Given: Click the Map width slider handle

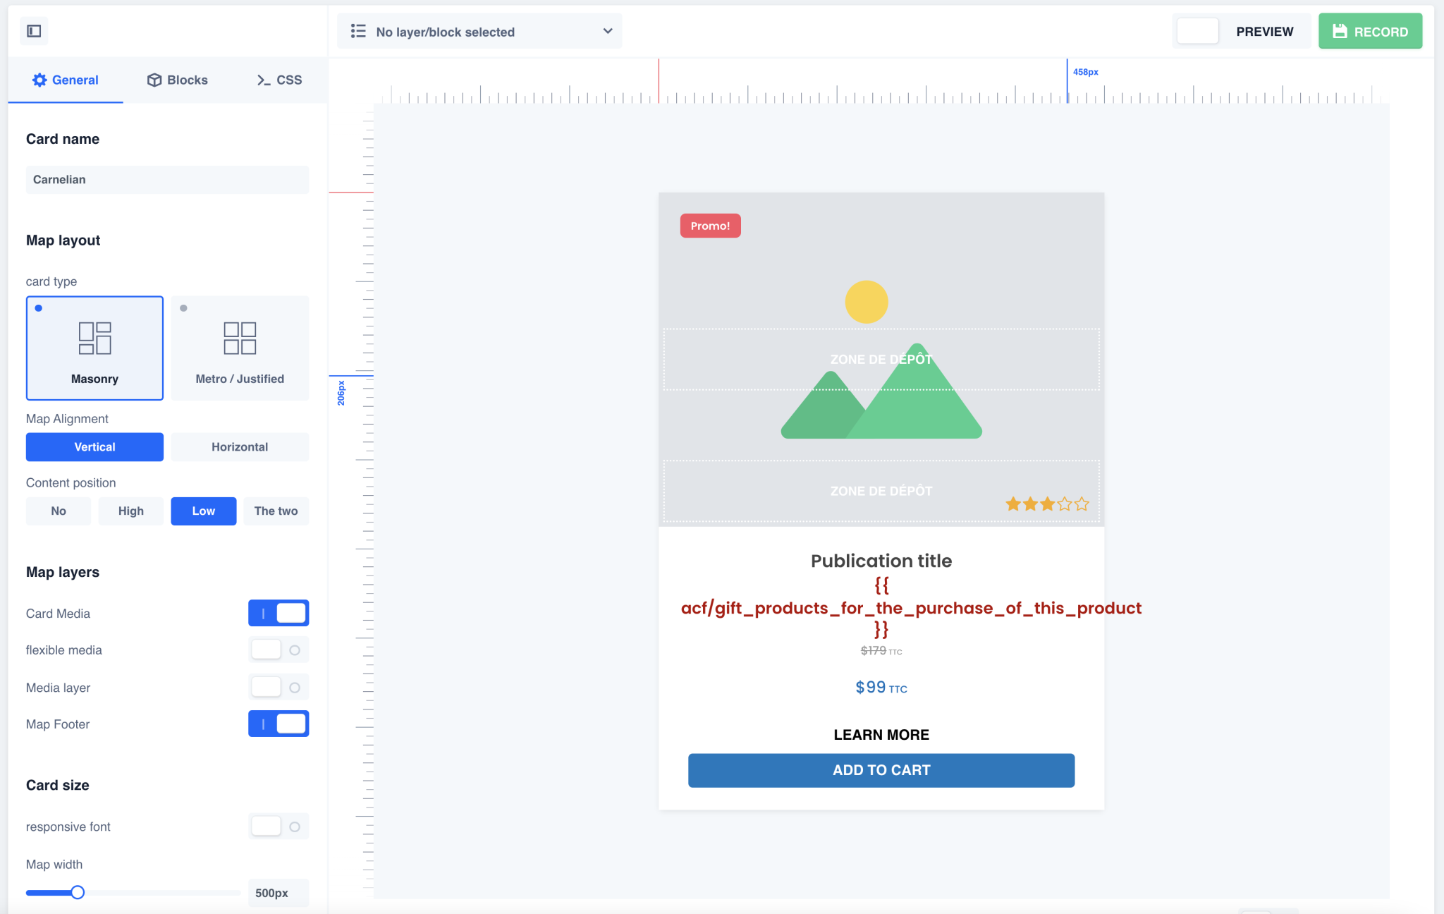Looking at the screenshot, I should click(x=78, y=892).
